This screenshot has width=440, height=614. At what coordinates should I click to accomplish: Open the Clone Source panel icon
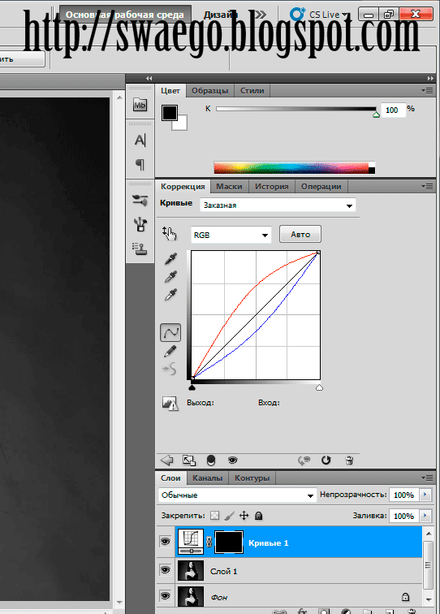[140, 249]
